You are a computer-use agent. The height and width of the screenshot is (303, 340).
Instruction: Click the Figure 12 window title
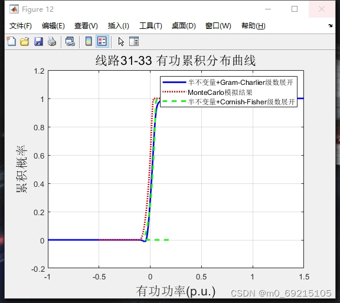[38, 9]
